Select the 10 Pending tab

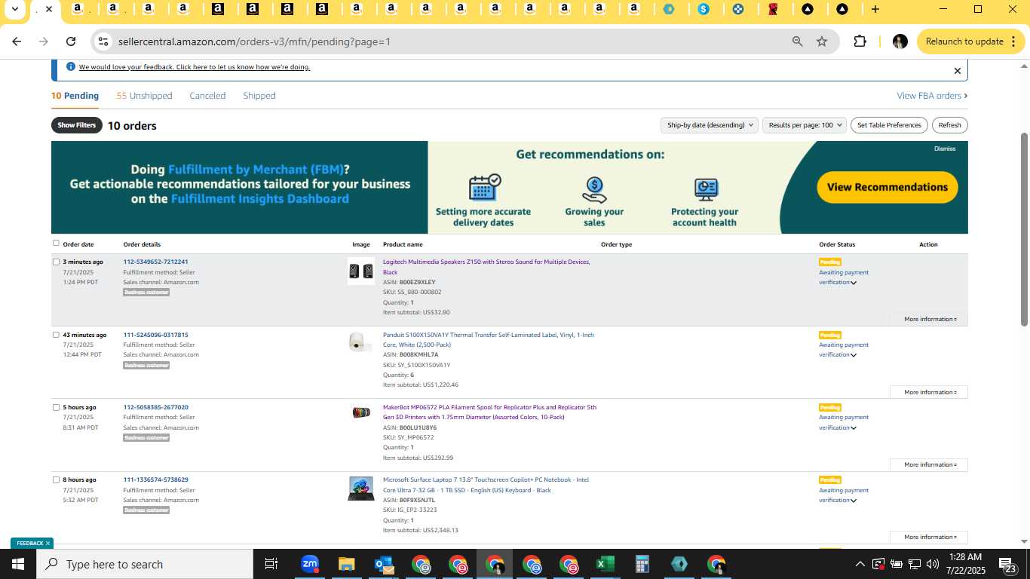[x=75, y=96]
